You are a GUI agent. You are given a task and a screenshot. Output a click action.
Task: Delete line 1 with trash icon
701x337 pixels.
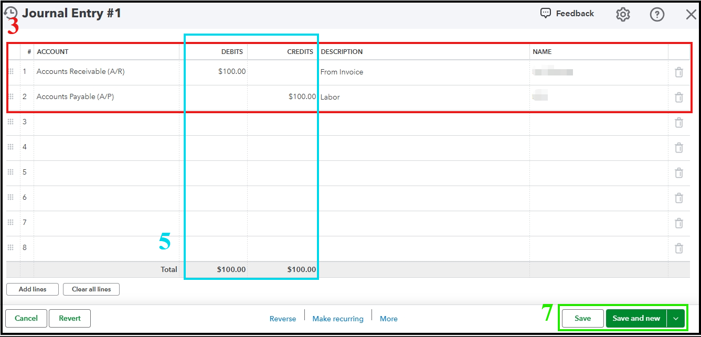(x=679, y=72)
